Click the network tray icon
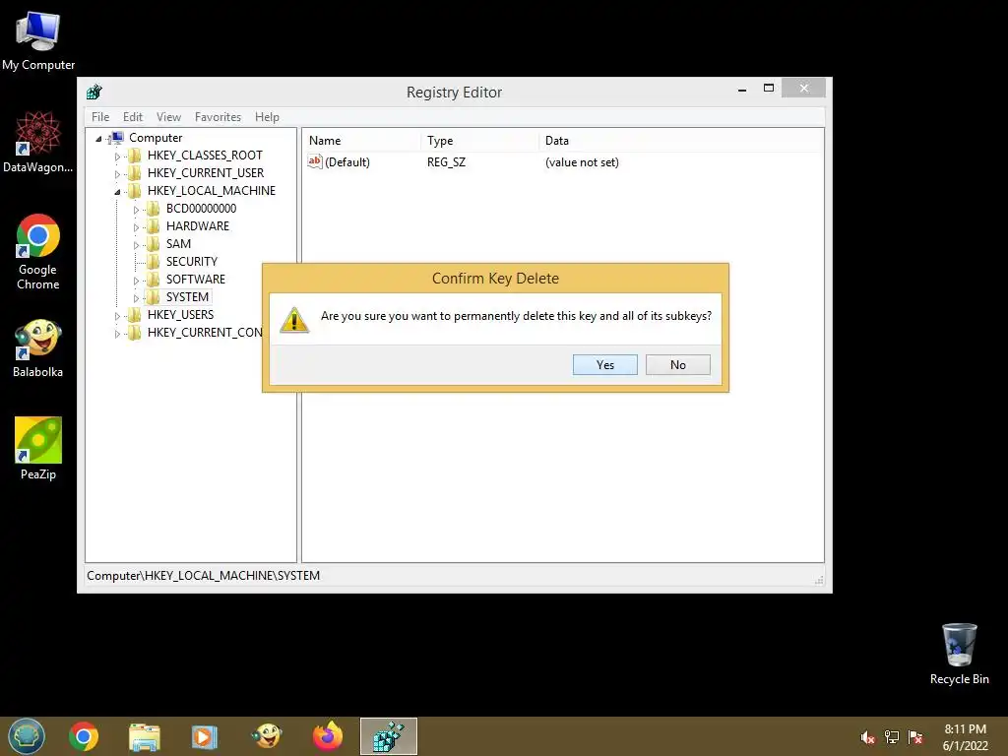 [892, 737]
